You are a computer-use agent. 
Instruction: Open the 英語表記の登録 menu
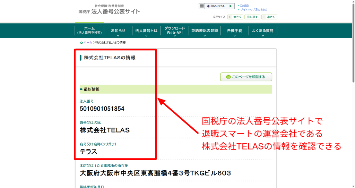205,31
